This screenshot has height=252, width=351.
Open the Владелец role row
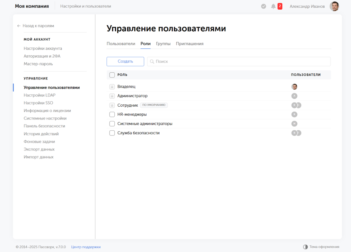tap(219, 86)
